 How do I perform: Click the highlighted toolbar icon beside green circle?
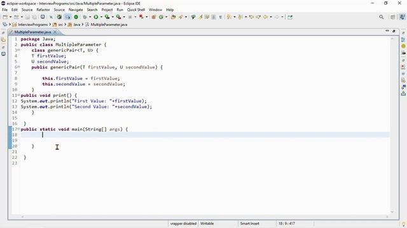coord(68,17)
